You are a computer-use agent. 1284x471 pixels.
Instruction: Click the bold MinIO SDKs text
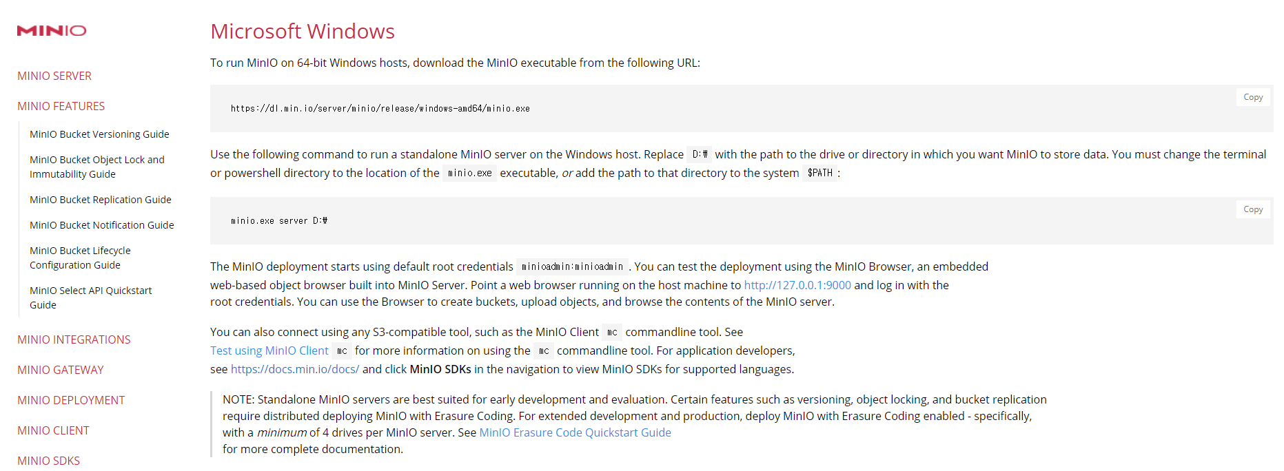click(440, 369)
